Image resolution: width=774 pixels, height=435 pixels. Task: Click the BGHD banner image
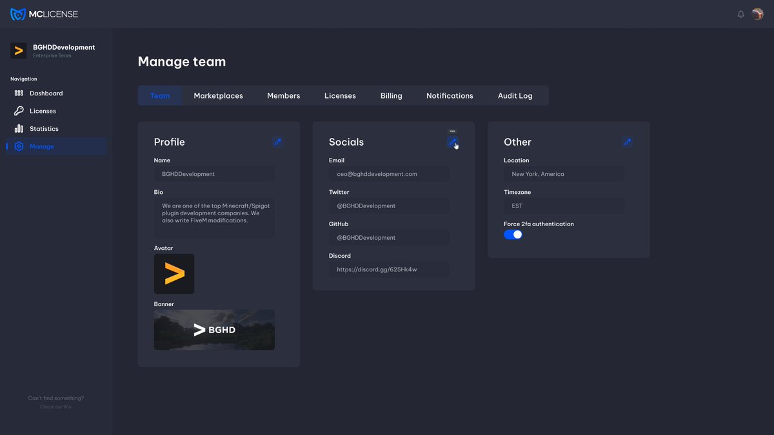[x=214, y=330]
